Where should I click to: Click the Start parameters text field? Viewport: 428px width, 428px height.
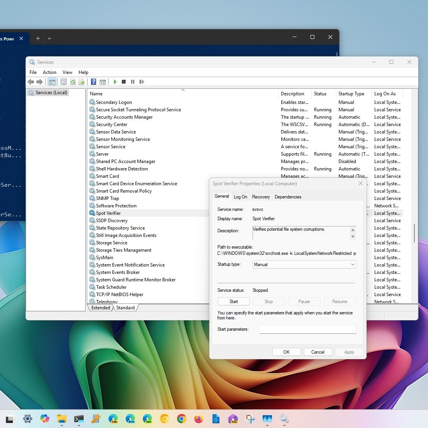point(307,329)
